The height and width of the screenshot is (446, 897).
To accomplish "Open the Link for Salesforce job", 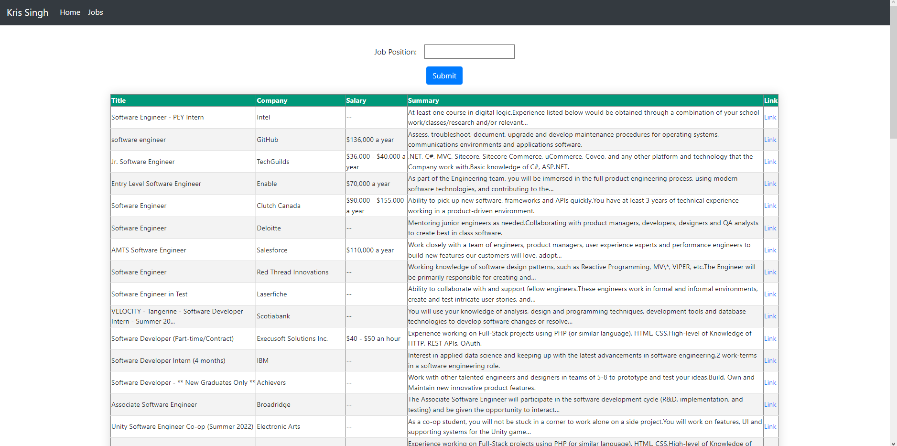I will coord(770,250).
